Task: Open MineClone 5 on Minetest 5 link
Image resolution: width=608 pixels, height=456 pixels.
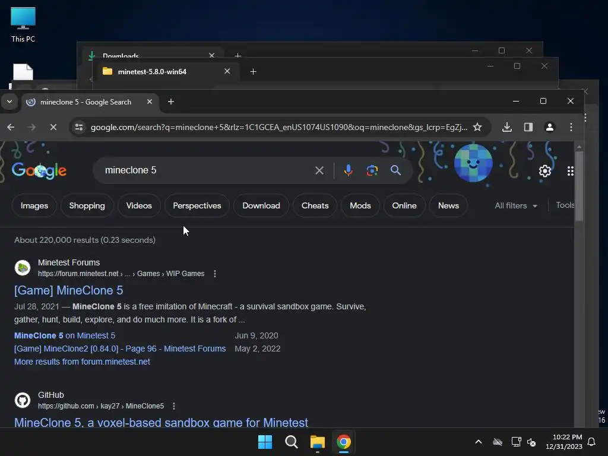Action: pyautogui.click(x=65, y=336)
